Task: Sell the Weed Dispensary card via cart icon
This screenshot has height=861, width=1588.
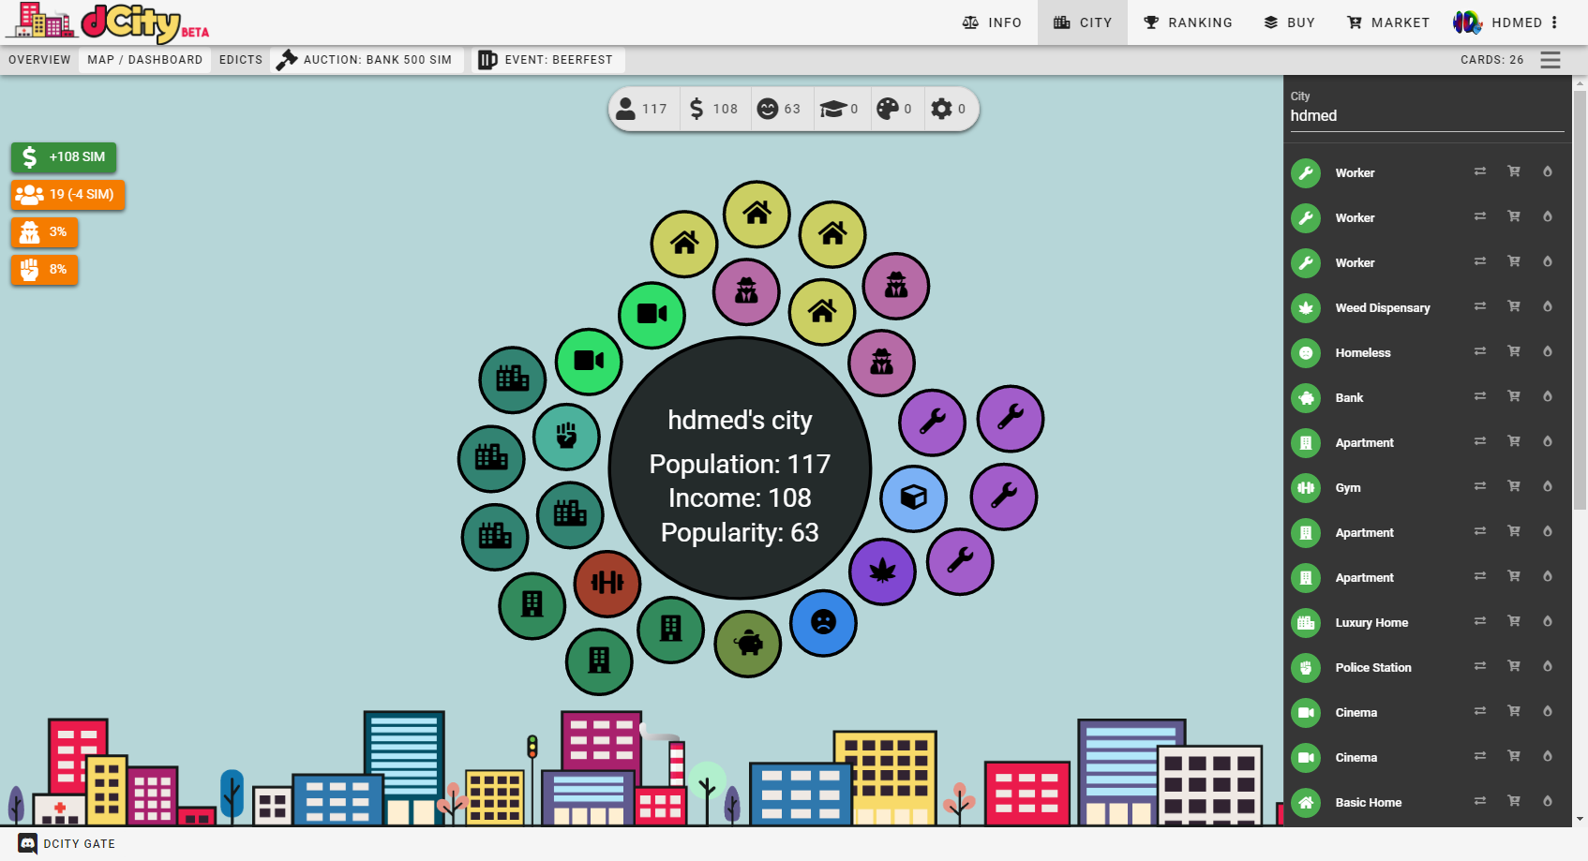Action: click(x=1514, y=306)
